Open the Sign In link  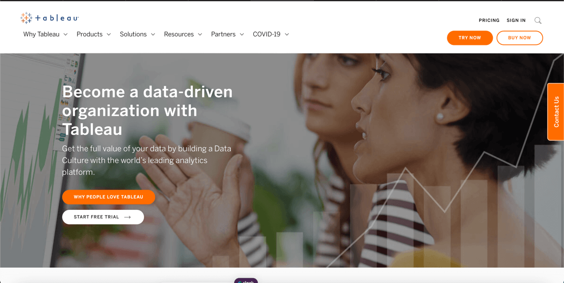tap(516, 21)
